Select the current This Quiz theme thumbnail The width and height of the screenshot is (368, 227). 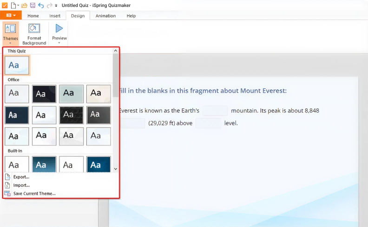click(x=17, y=65)
